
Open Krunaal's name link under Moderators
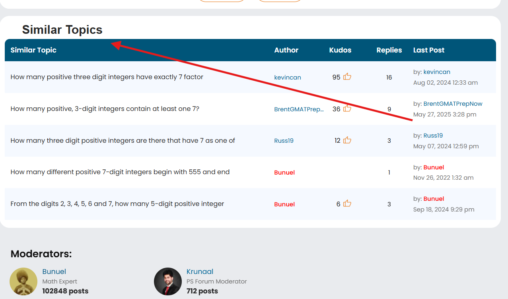click(x=200, y=272)
